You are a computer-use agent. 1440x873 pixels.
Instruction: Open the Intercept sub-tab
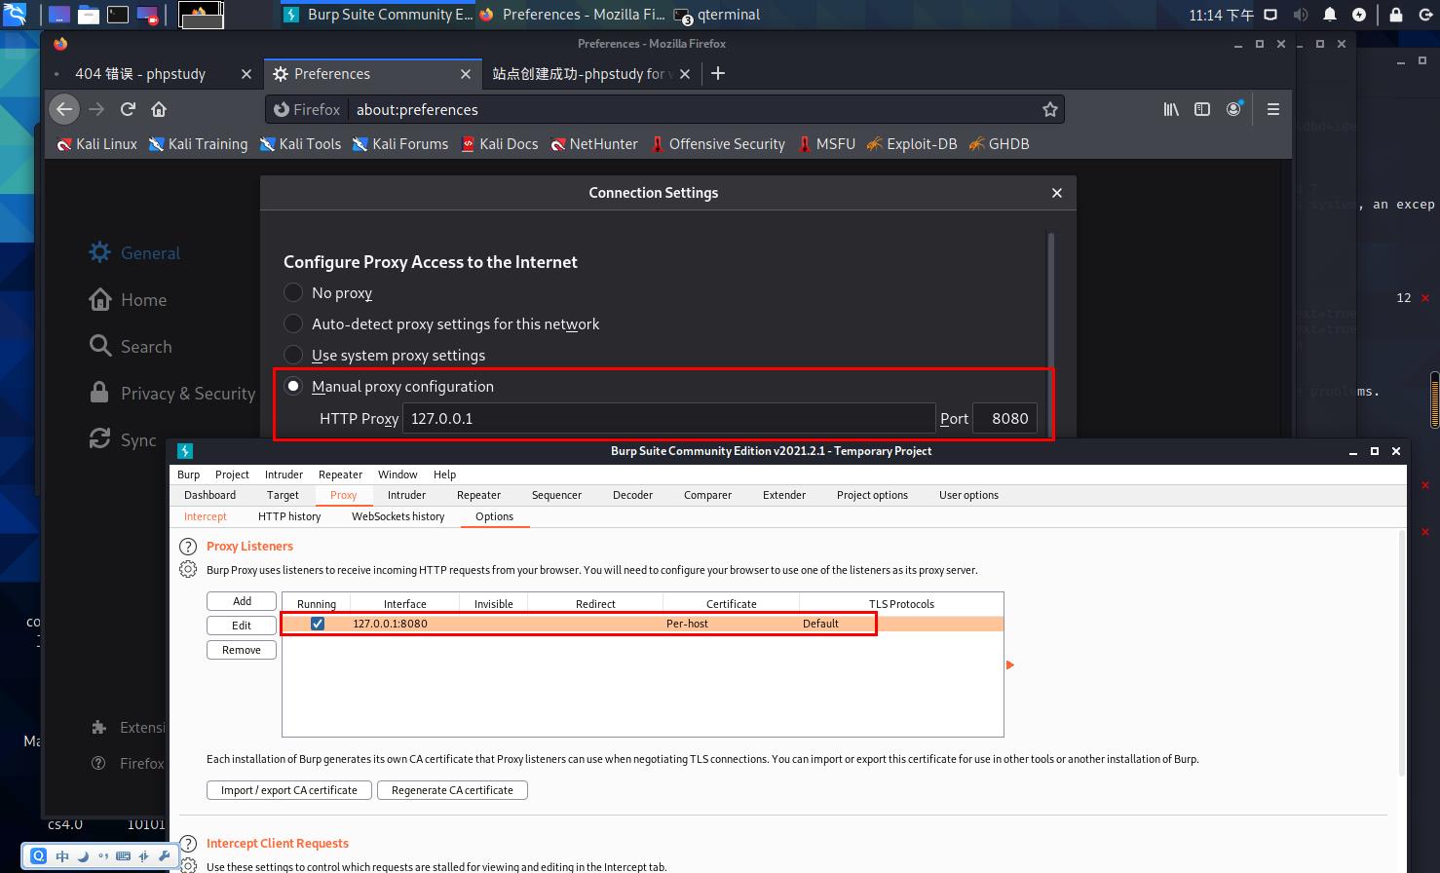point(205,516)
